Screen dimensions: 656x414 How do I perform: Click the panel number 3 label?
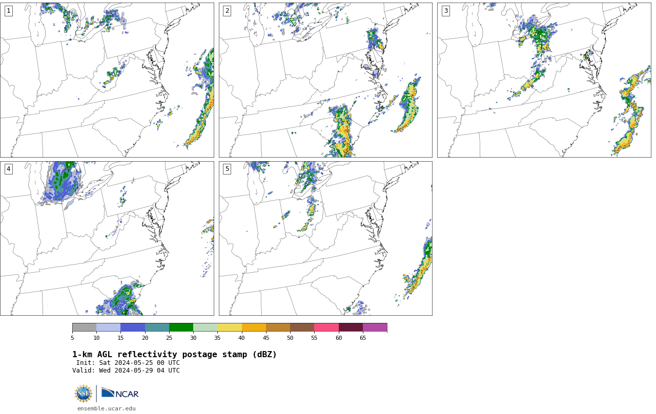click(x=446, y=11)
